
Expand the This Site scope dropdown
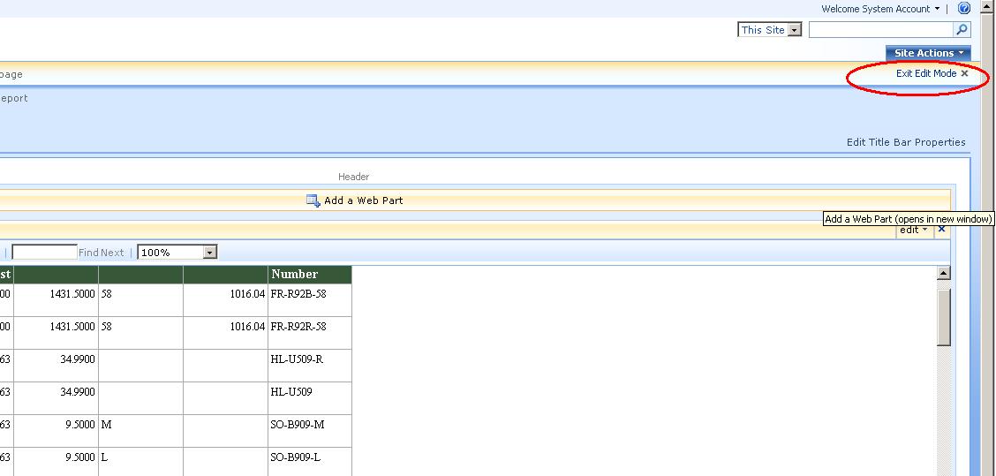[795, 30]
